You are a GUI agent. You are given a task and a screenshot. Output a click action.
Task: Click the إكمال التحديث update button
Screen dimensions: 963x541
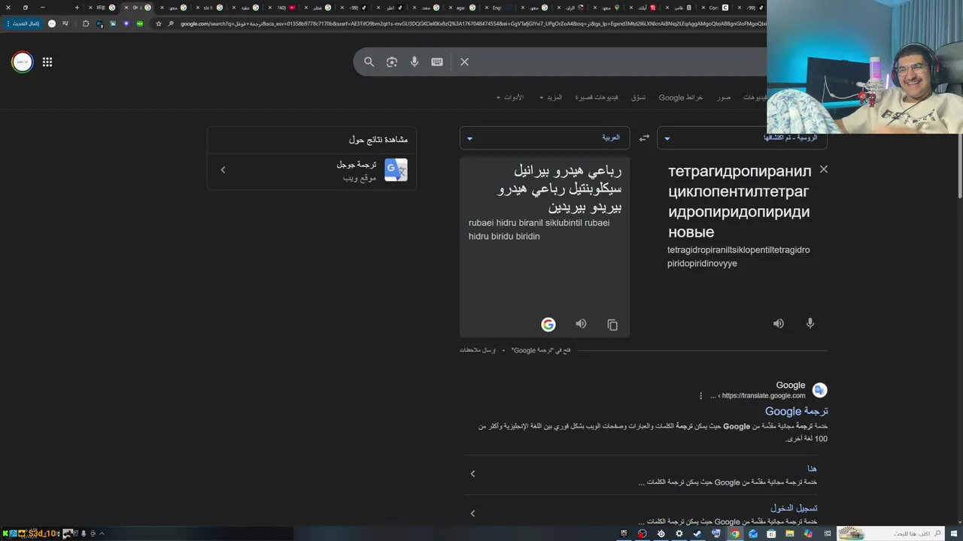coord(26,24)
